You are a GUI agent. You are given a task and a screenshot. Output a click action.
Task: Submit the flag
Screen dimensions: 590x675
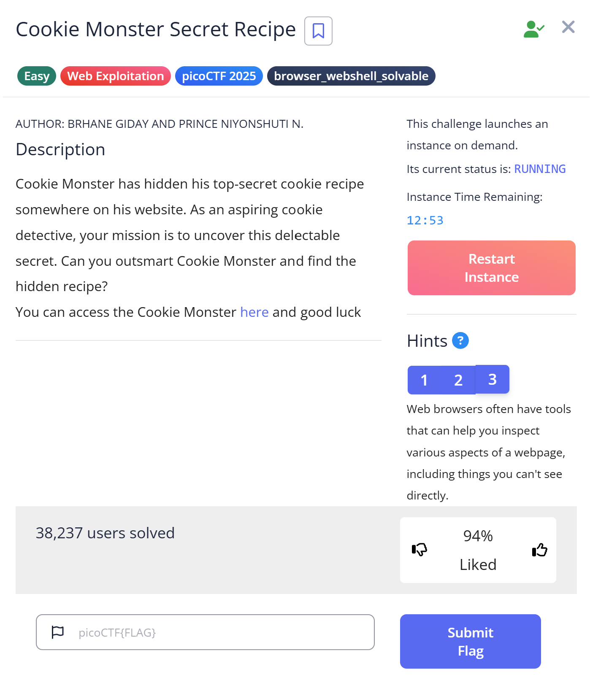(x=471, y=641)
